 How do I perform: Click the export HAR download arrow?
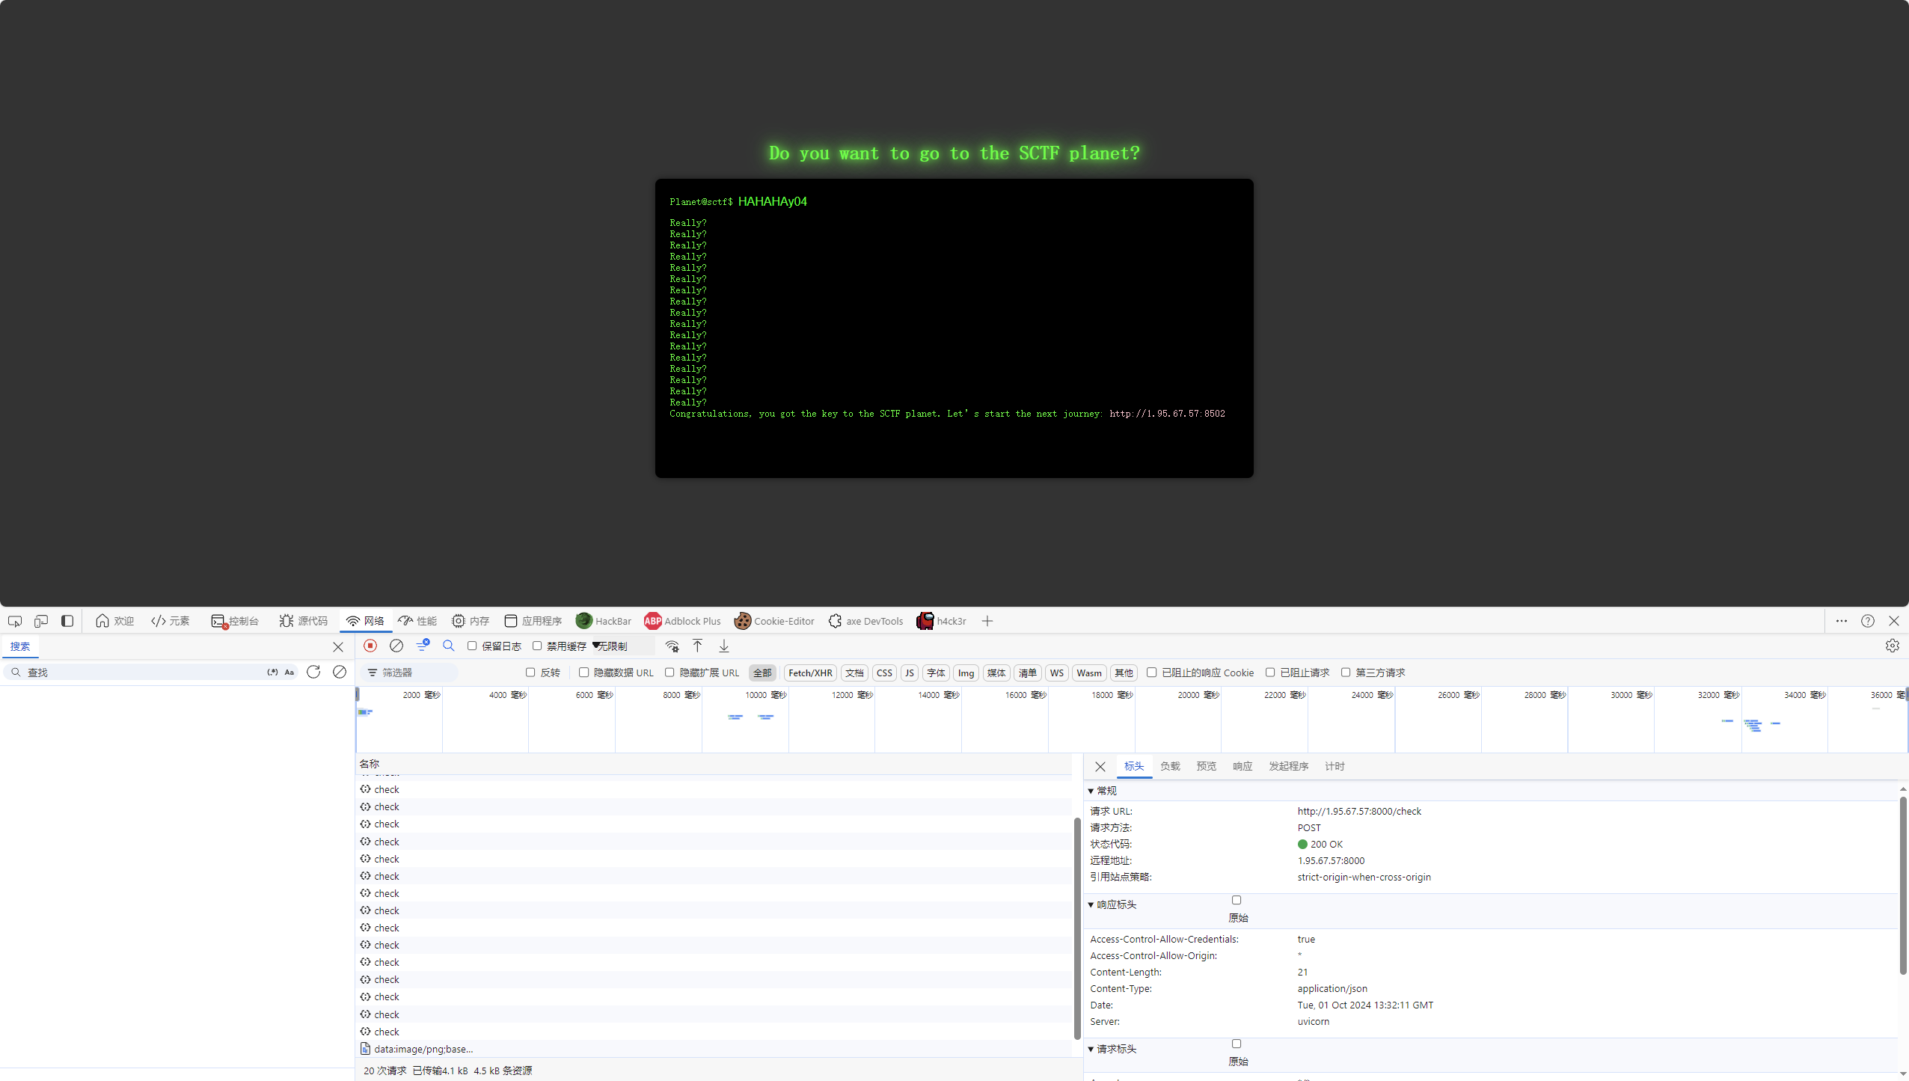(x=724, y=646)
